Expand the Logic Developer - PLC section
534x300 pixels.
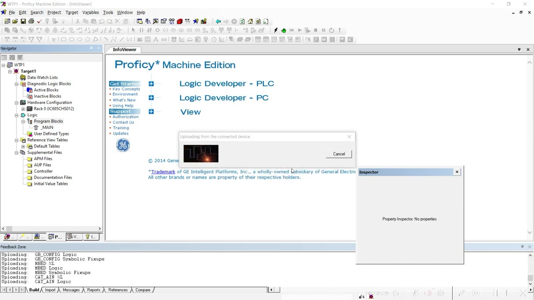(151, 84)
